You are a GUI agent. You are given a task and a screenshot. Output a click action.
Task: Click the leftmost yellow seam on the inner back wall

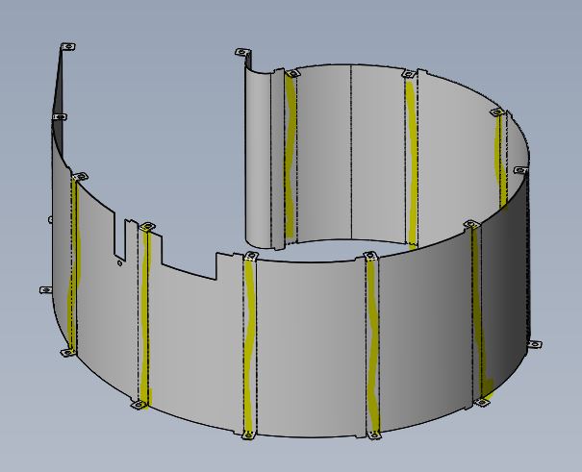(290, 159)
